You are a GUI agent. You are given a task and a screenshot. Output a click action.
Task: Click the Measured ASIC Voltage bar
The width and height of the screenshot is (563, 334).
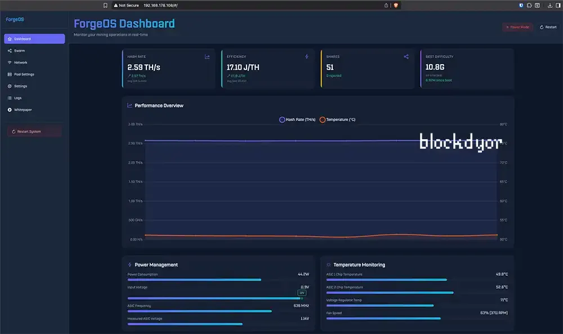(x=218, y=324)
